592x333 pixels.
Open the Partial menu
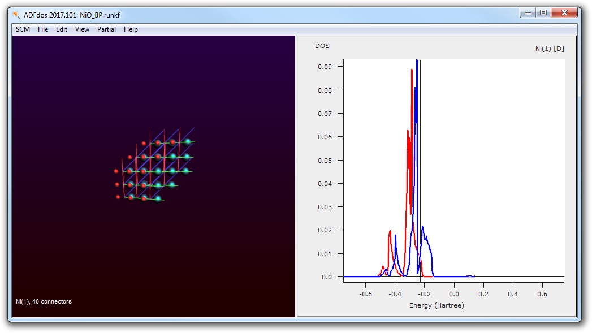coord(106,29)
